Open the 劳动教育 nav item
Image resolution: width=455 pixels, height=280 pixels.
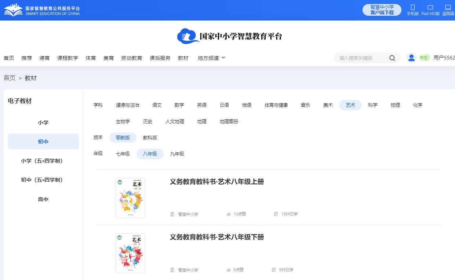(x=132, y=58)
